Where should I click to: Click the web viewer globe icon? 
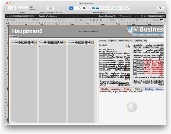(x=132, y=107)
